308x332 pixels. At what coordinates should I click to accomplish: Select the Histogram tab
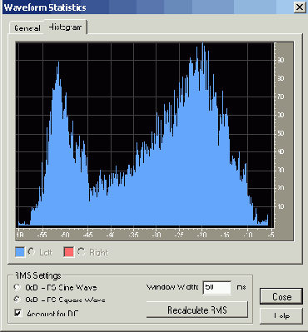pyautogui.click(x=65, y=27)
